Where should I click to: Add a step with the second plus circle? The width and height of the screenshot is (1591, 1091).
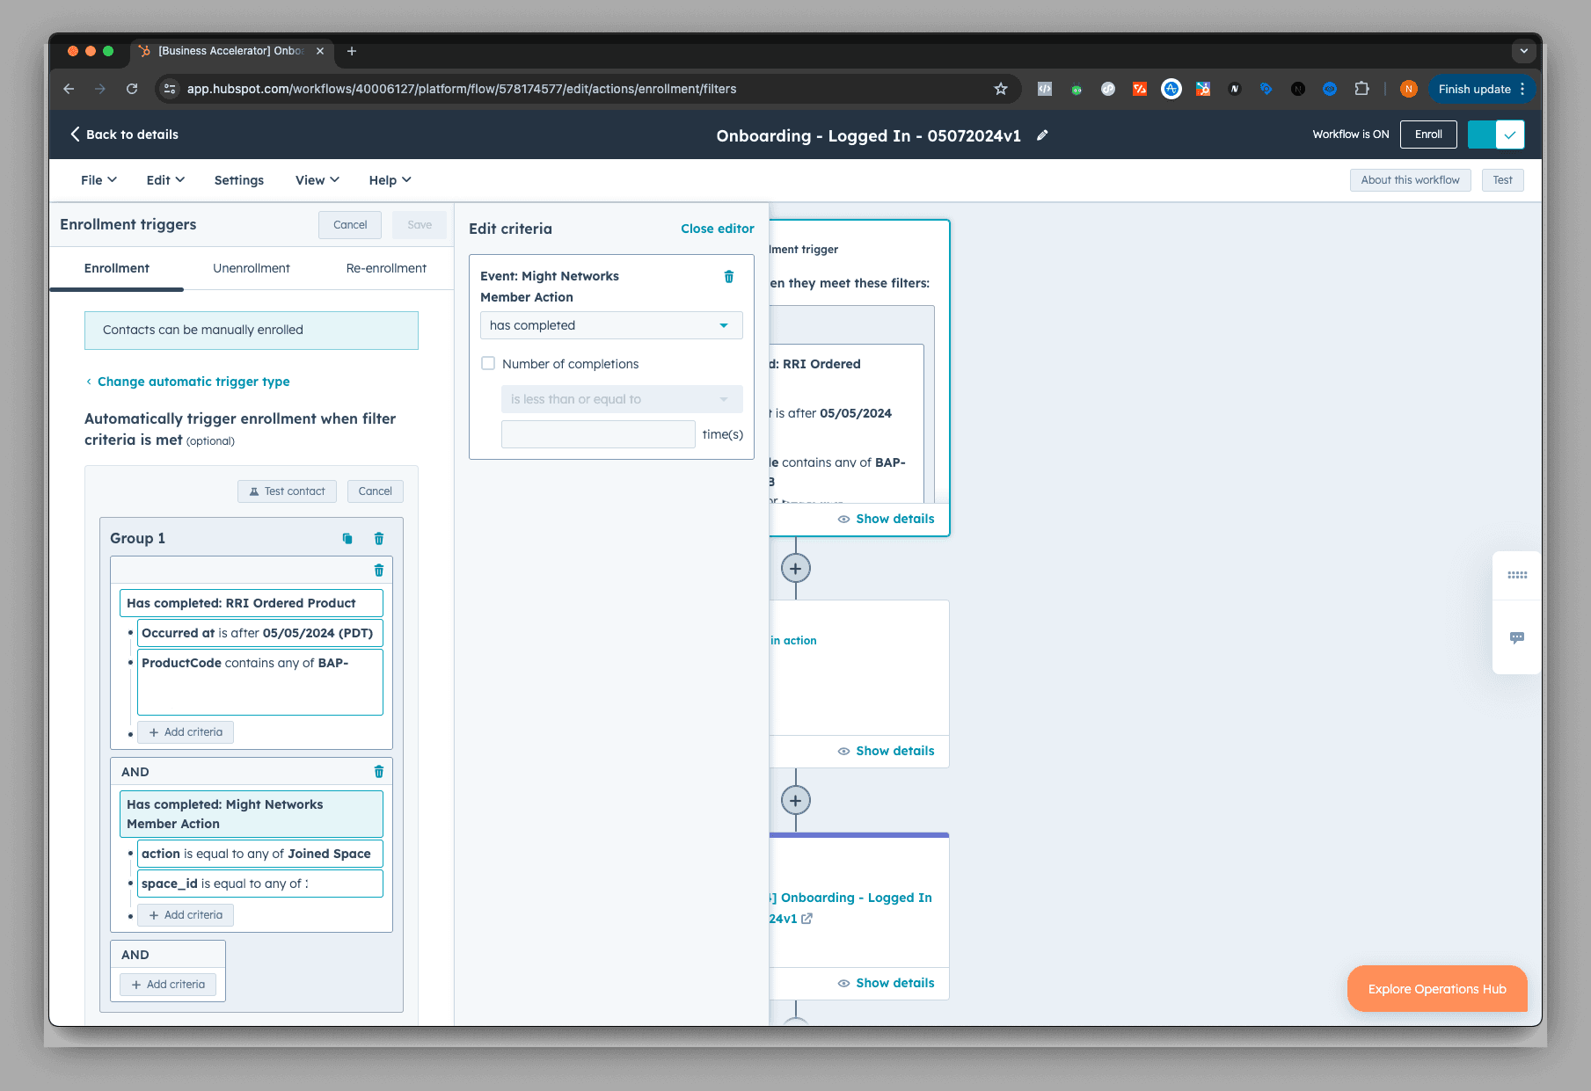[x=796, y=801]
